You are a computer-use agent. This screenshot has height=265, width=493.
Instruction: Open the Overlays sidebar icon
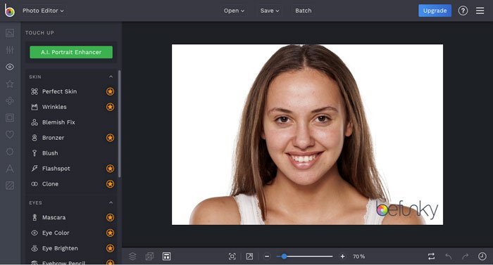10,152
